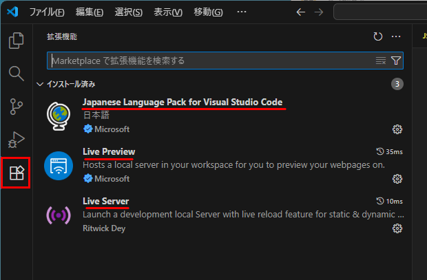Open the Search view in activity bar
The image size is (427, 280).
[16, 74]
